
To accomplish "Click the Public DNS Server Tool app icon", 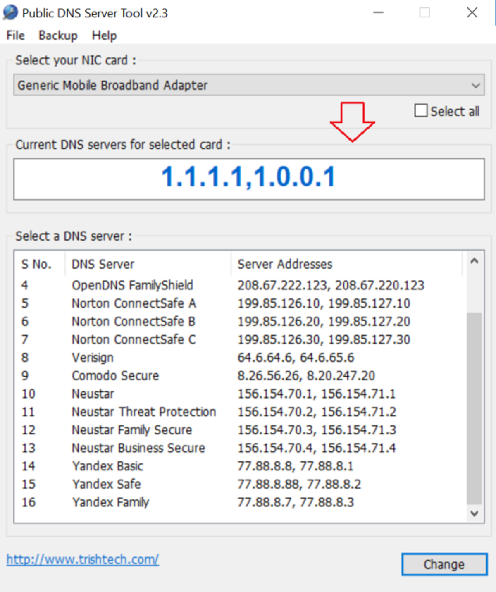I will click(x=10, y=12).
